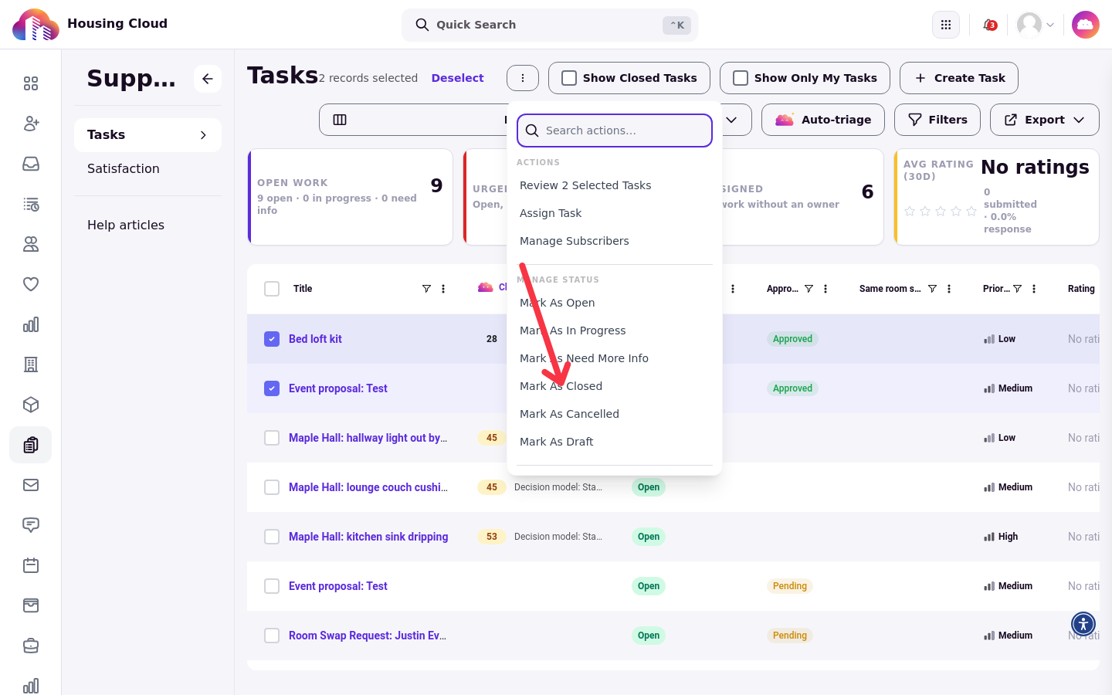Open the apps grid launcher
1112x695 pixels.
point(946,25)
